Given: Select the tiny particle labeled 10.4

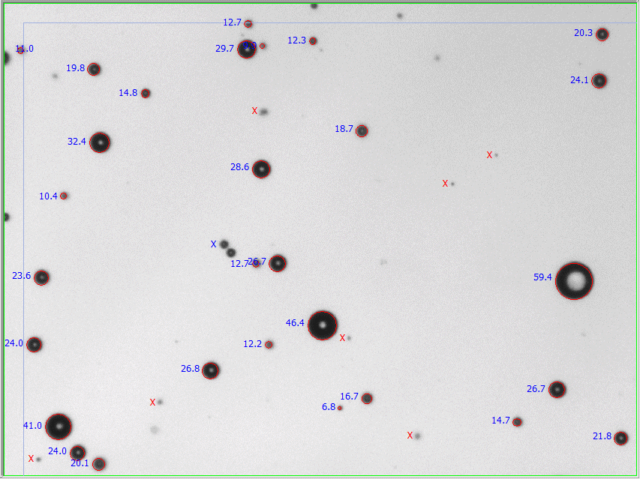Looking at the screenshot, I should coord(64,196).
